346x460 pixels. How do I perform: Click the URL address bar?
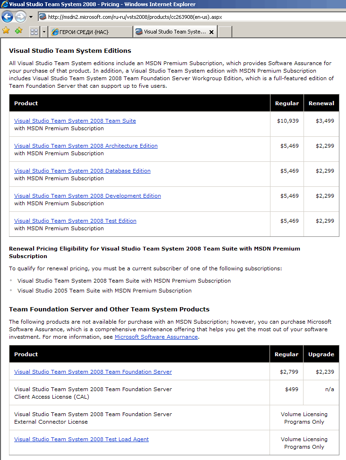(x=189, y=17)
